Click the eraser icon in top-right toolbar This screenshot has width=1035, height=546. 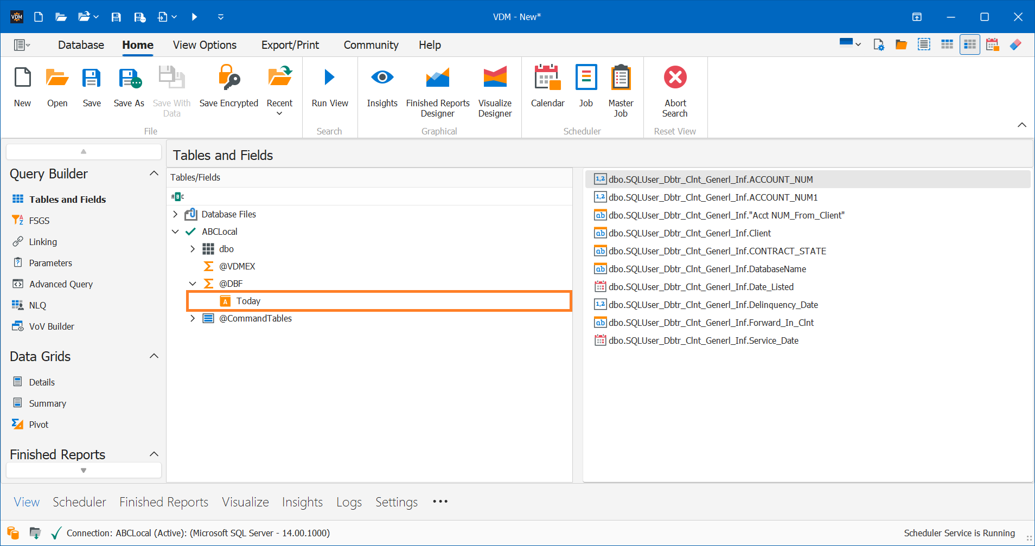1015,44
